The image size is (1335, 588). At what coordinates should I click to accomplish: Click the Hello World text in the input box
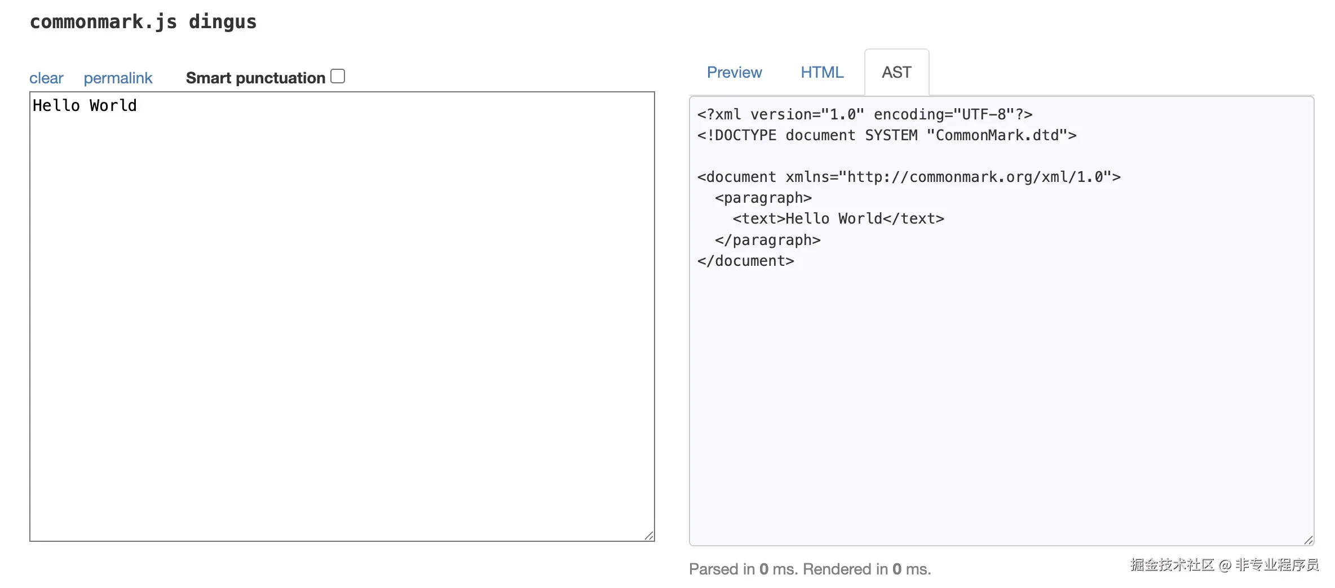85,106
